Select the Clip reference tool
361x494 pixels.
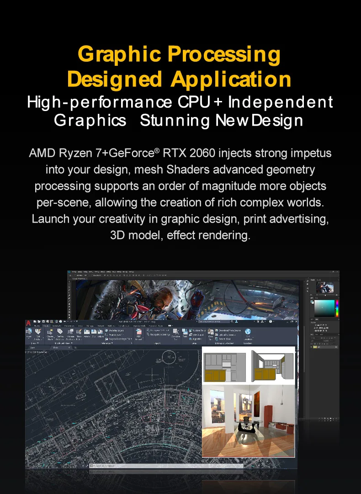[94, 333]
